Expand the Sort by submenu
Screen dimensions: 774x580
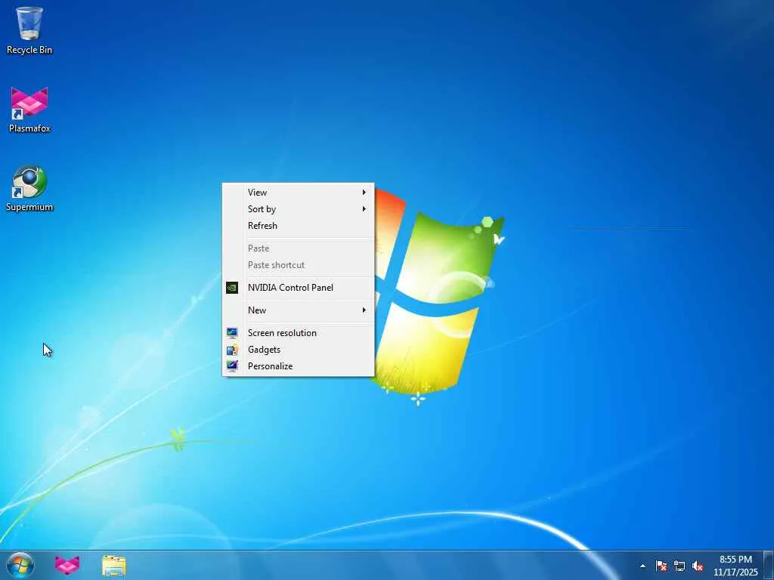(x=298, y=209)
